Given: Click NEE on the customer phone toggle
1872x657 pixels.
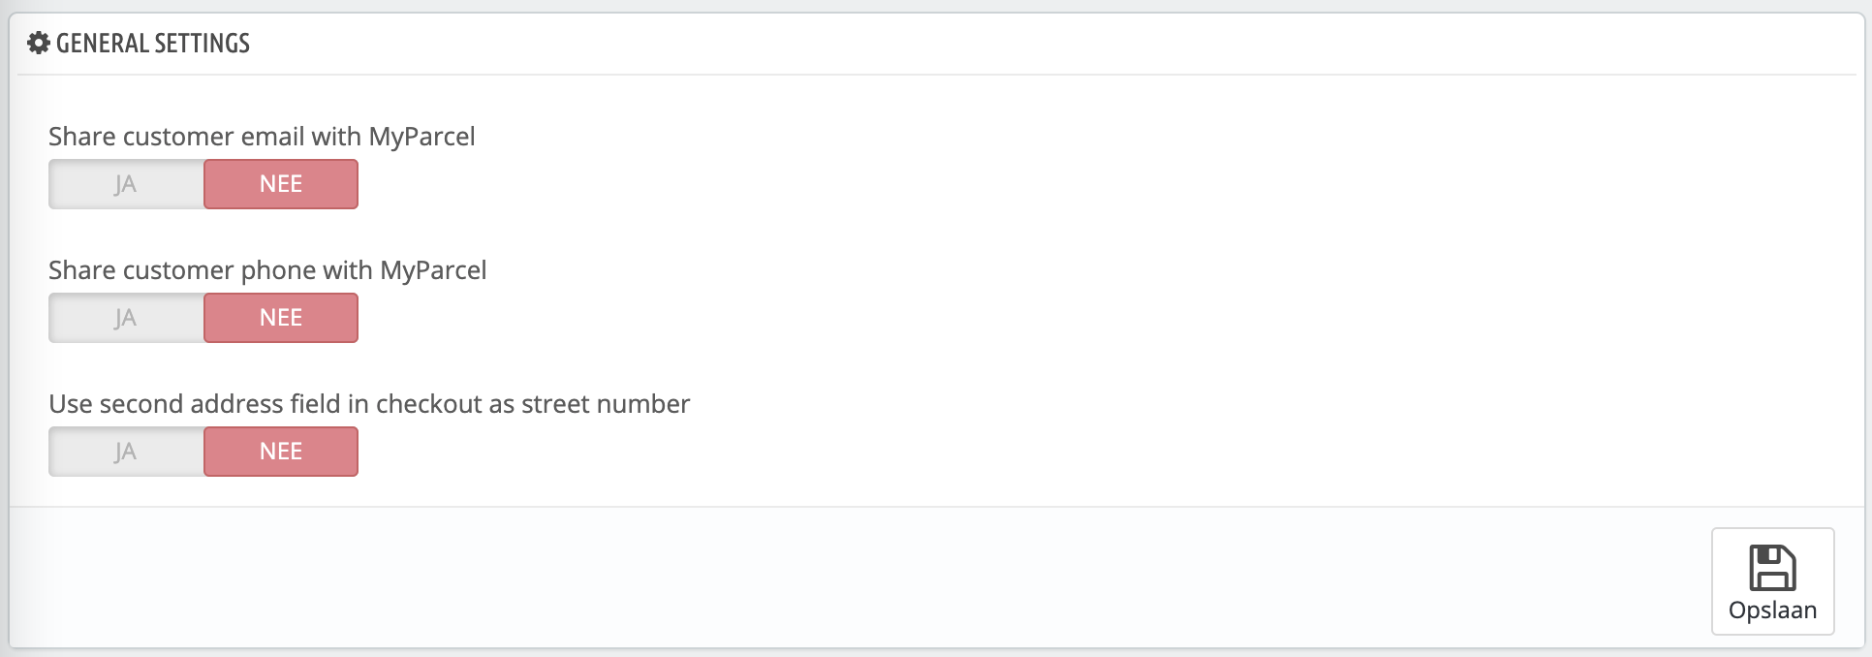Looking at the screenshot, I should point(280,317).
